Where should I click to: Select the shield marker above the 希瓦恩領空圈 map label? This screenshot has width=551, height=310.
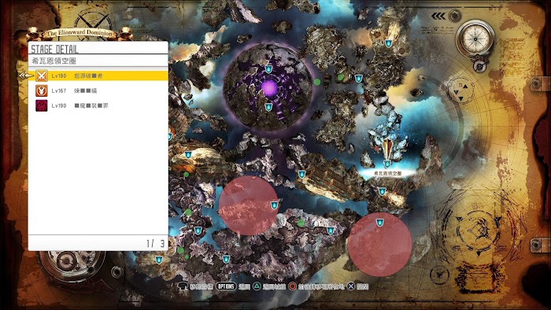click(387, 164)
